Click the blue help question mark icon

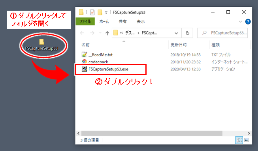[x=248, y=22]
